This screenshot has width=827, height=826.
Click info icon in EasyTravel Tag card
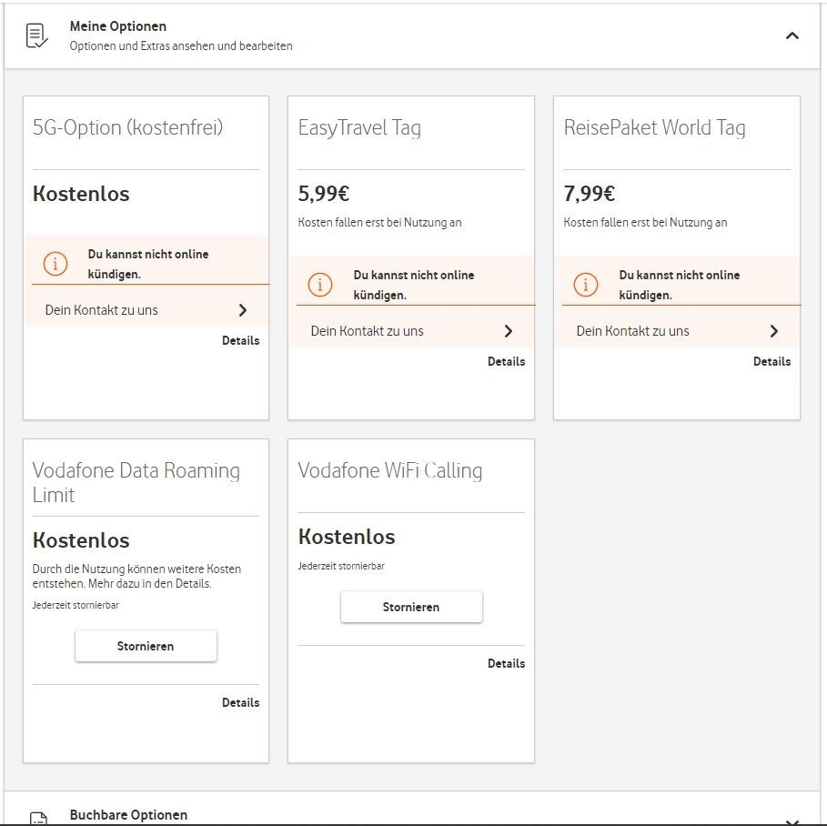[x=320, y=285]
